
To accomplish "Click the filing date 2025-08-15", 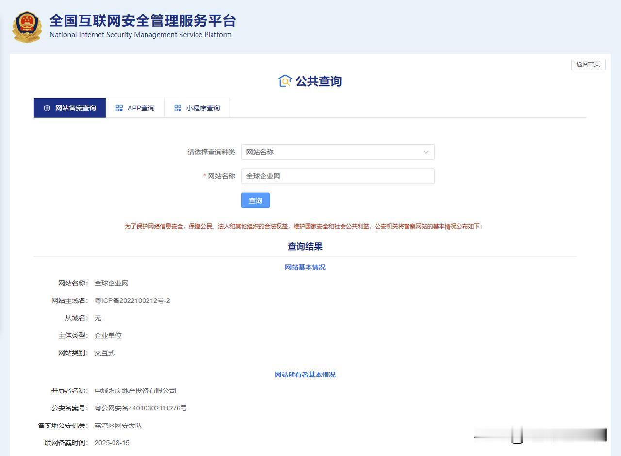I will (x=112, y=443).
